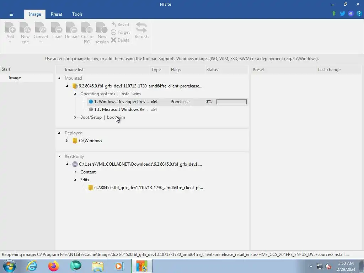Viewport: 364px width, 273px height.
Task: Click the blue dot by Windows Developer Preview
Action: tap(91, 102)
